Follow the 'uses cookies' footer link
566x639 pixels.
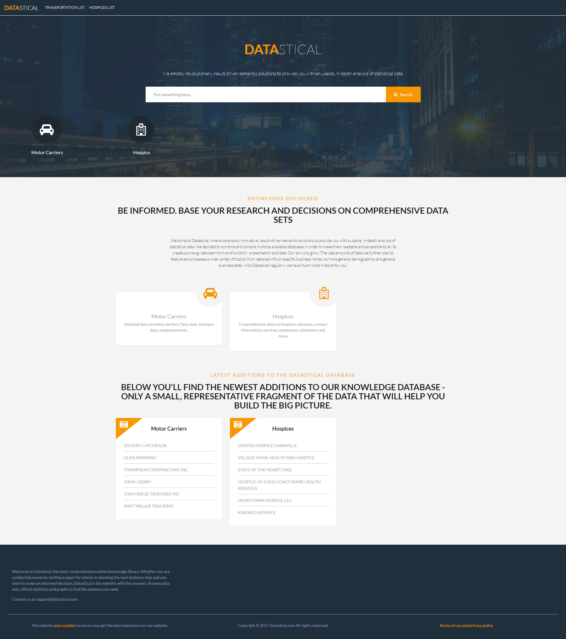coord(65,625)
